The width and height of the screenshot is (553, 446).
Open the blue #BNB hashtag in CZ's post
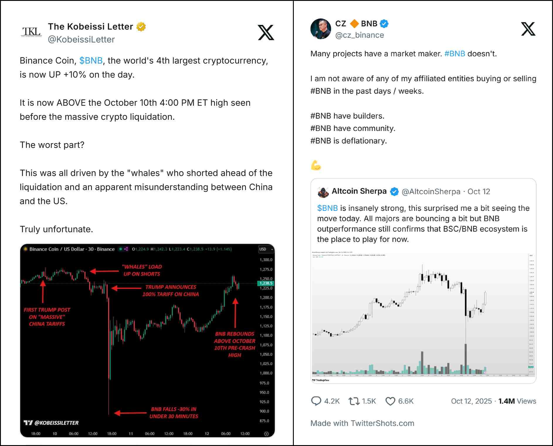click(454, 54)
